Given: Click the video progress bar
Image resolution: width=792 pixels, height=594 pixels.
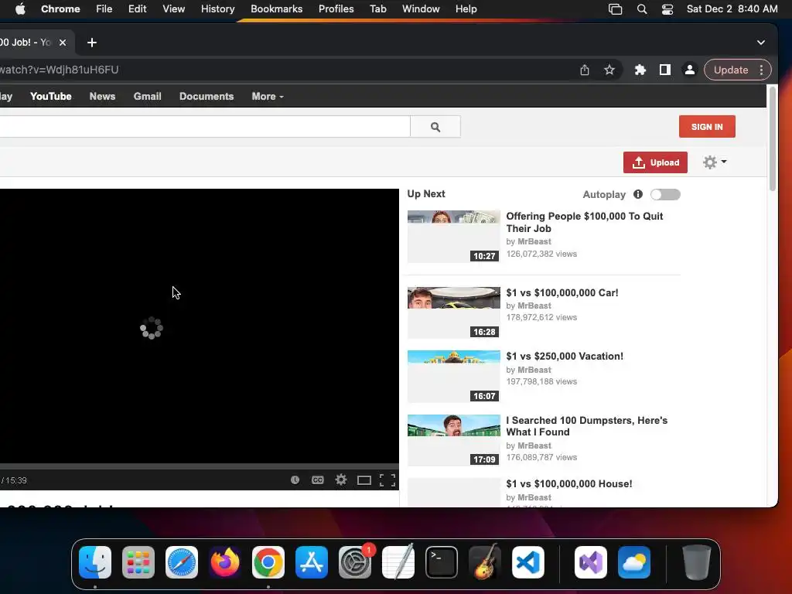Looking at the screenshot, I should [x=200, y=466].
